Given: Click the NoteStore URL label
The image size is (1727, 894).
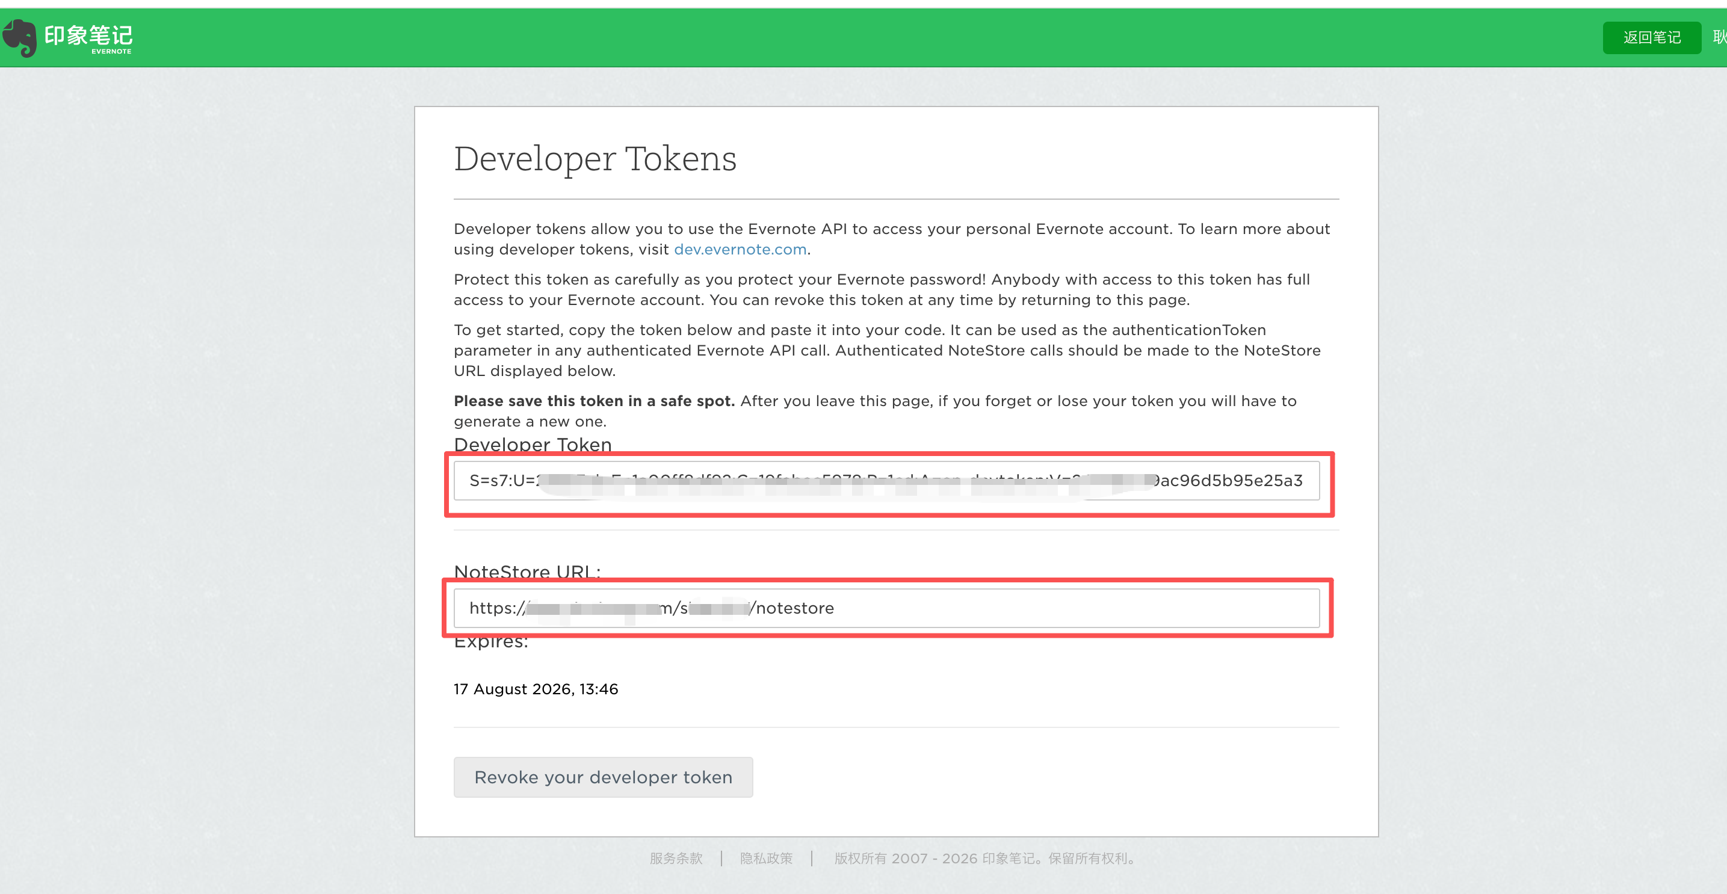Looking at the screenshot, I should [x=527, y=571].
